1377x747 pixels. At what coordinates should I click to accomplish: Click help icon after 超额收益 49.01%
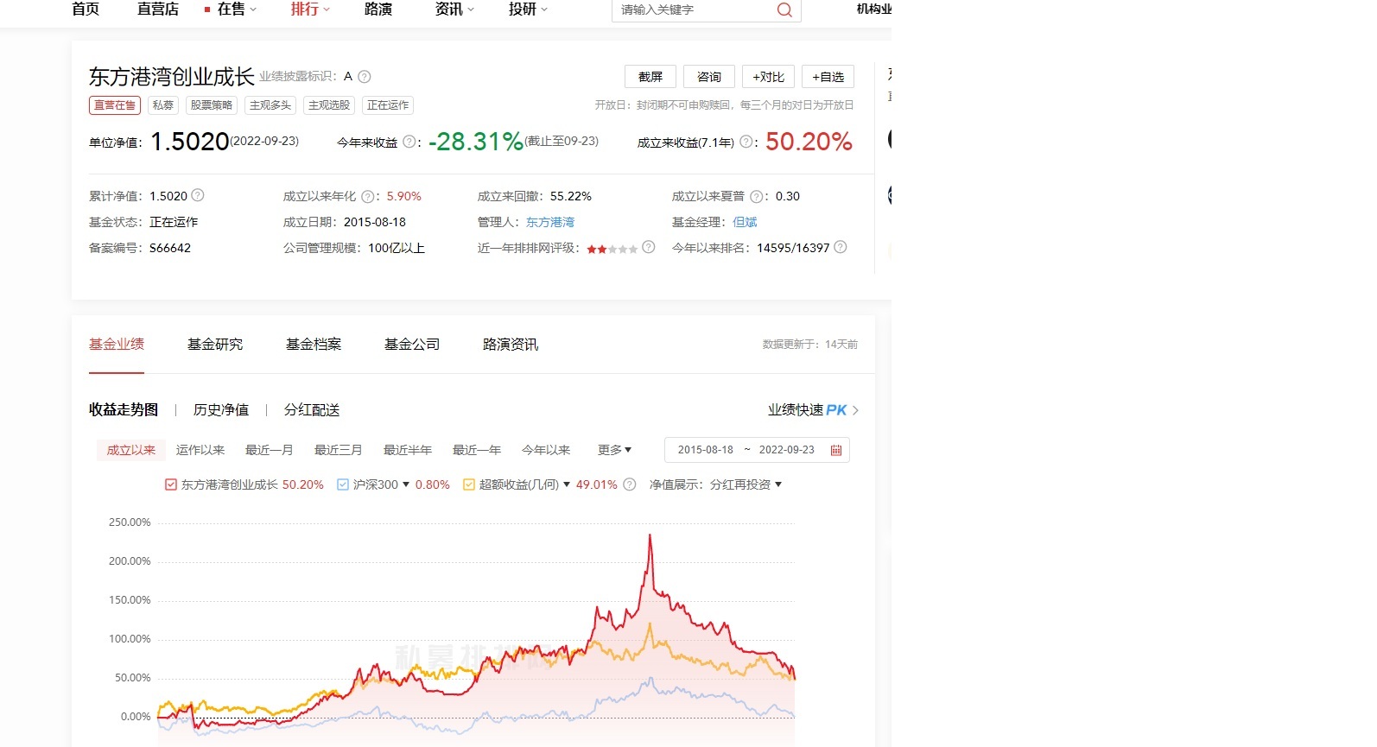[630, 484]
